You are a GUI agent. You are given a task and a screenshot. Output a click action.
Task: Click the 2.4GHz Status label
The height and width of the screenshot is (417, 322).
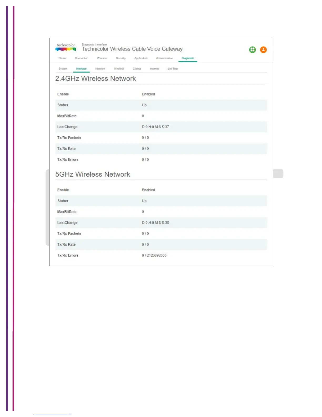point(63,105)
